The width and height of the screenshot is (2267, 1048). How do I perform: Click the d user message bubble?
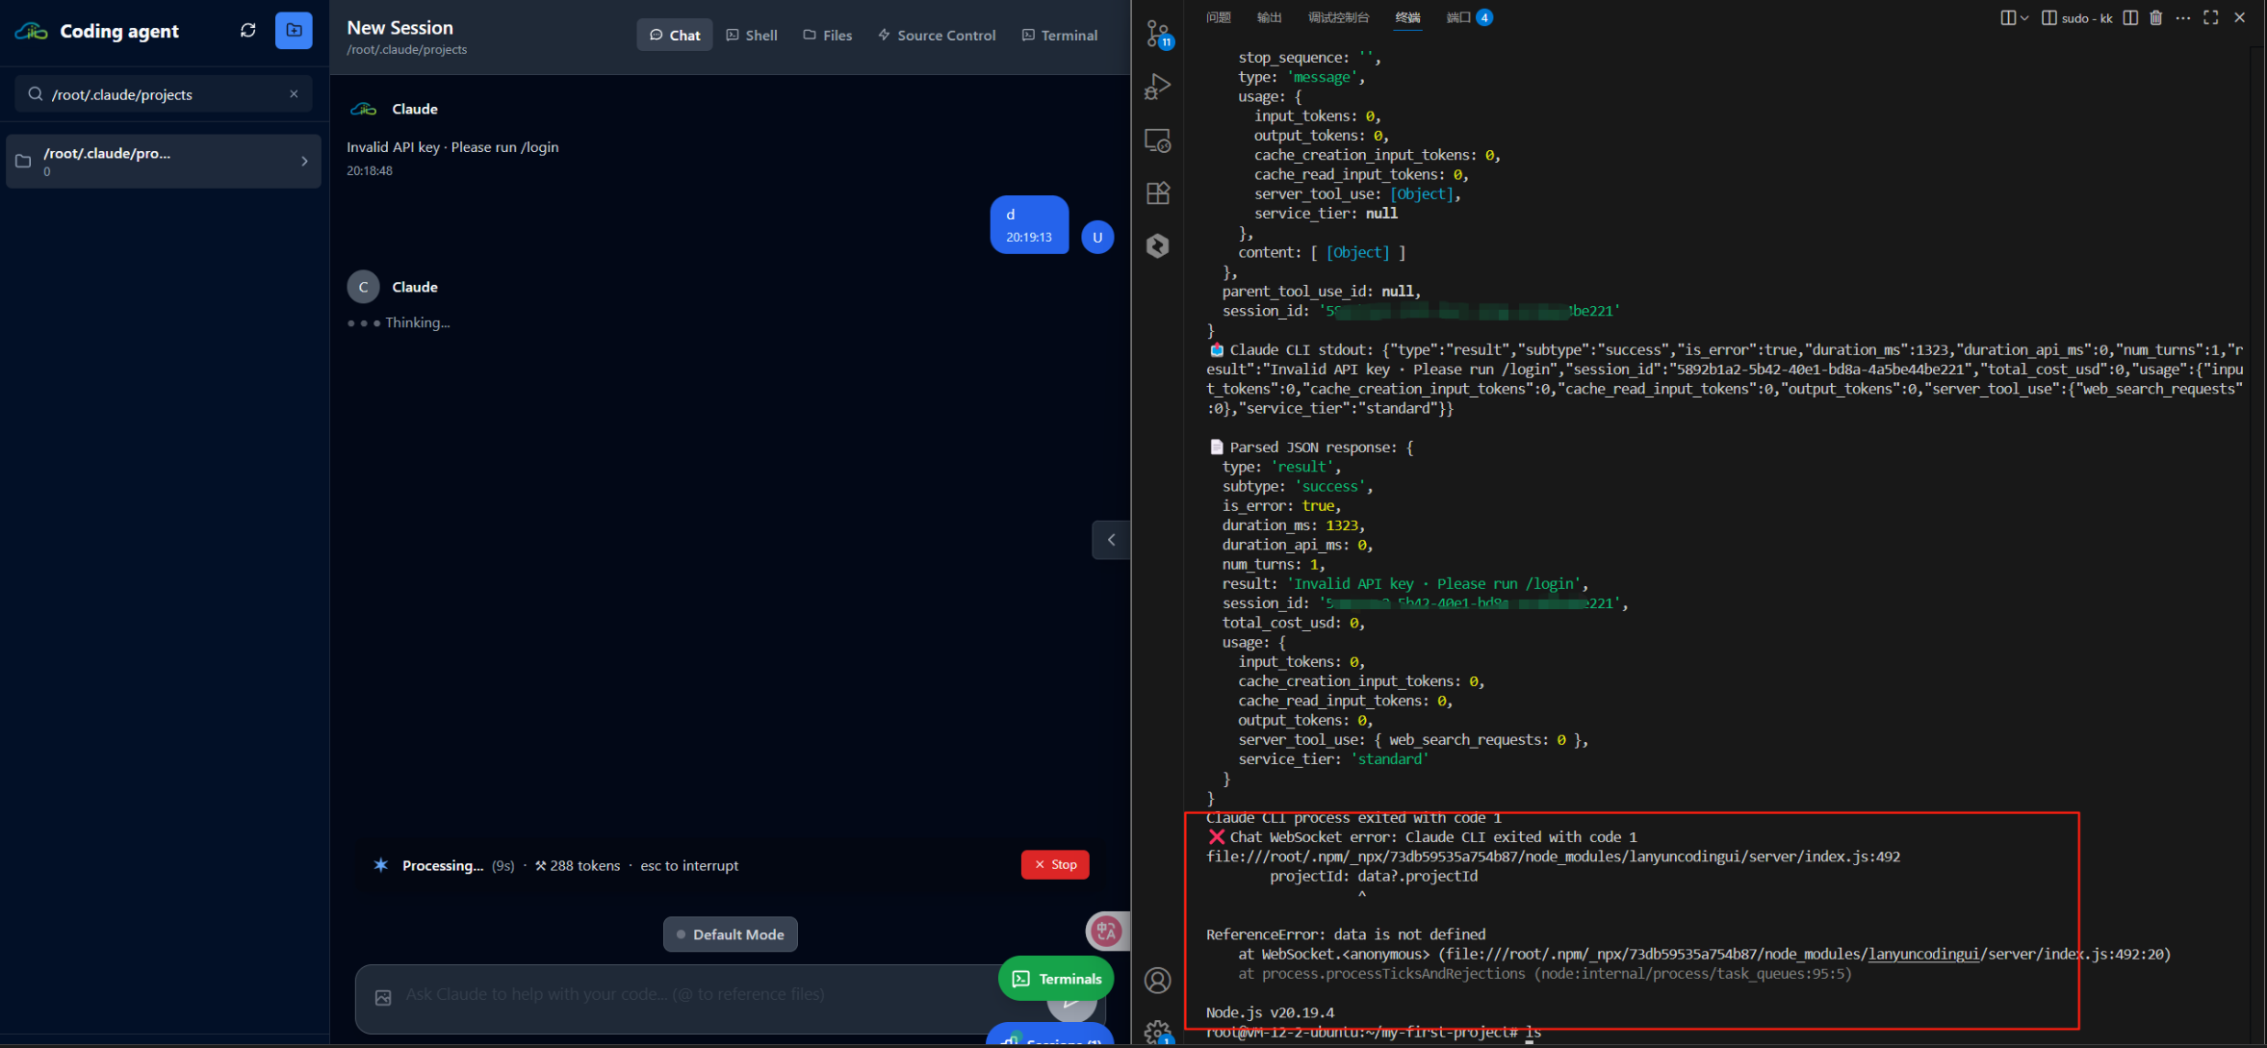click(x=1029, y=225)
